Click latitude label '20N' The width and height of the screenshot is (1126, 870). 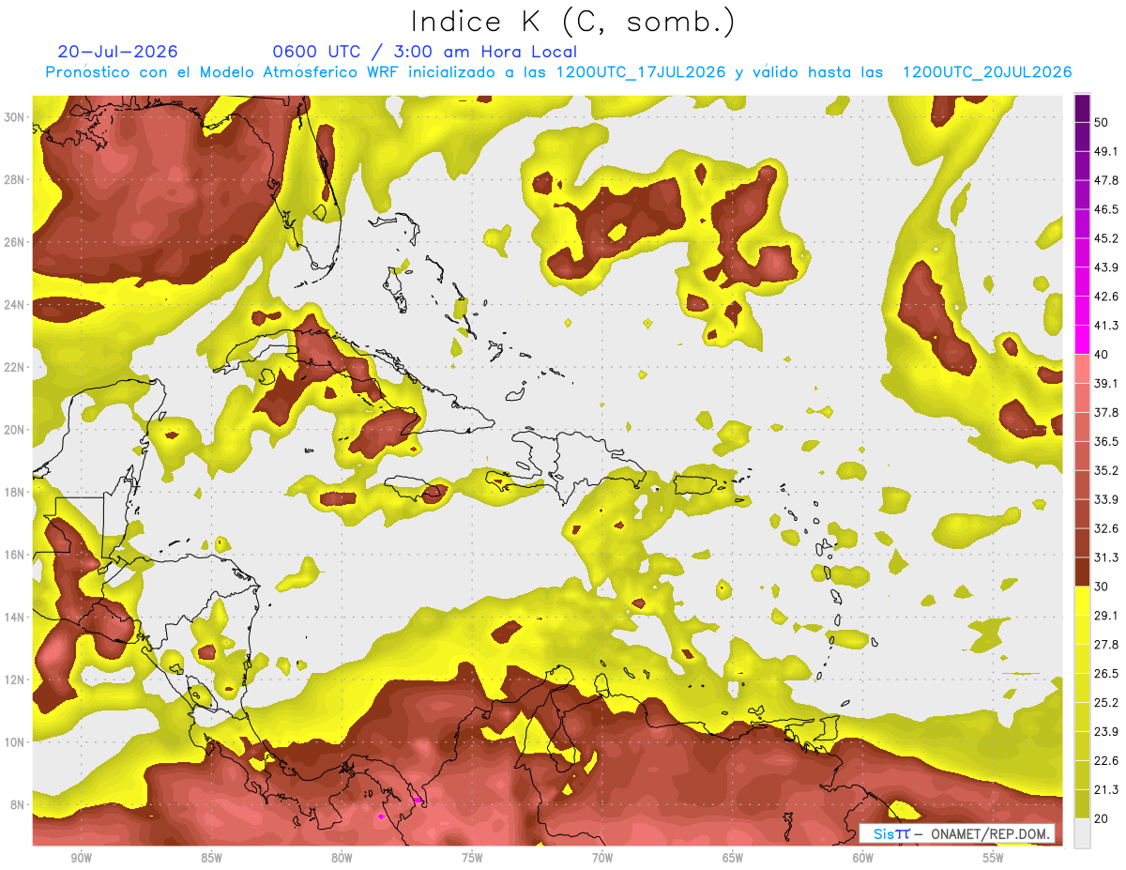tap(14, 430)
